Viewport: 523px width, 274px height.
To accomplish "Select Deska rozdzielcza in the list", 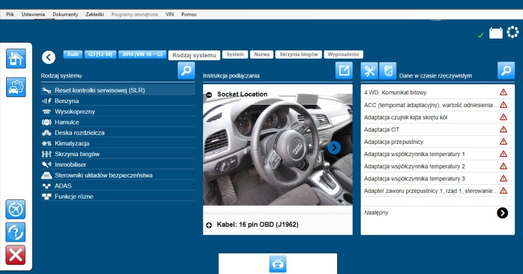I will [118, 133].
